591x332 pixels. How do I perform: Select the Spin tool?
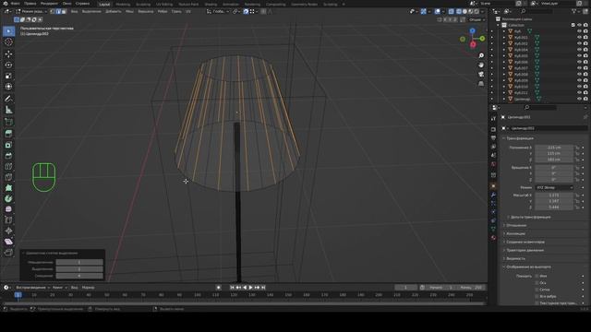[8, 198]
